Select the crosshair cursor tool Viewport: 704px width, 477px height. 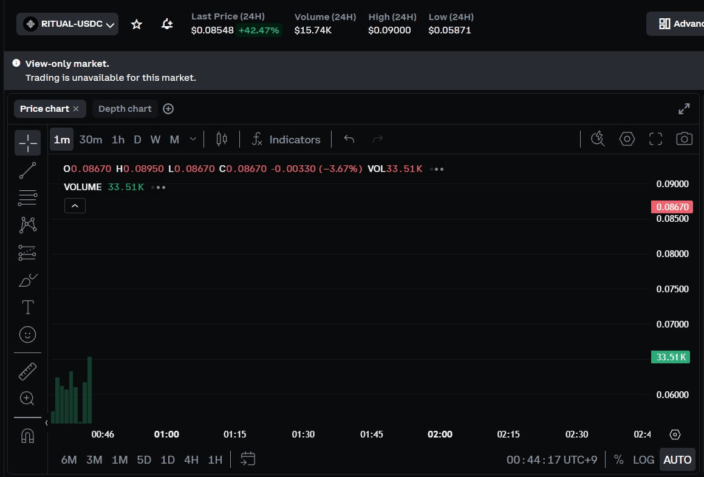point(28,143)
